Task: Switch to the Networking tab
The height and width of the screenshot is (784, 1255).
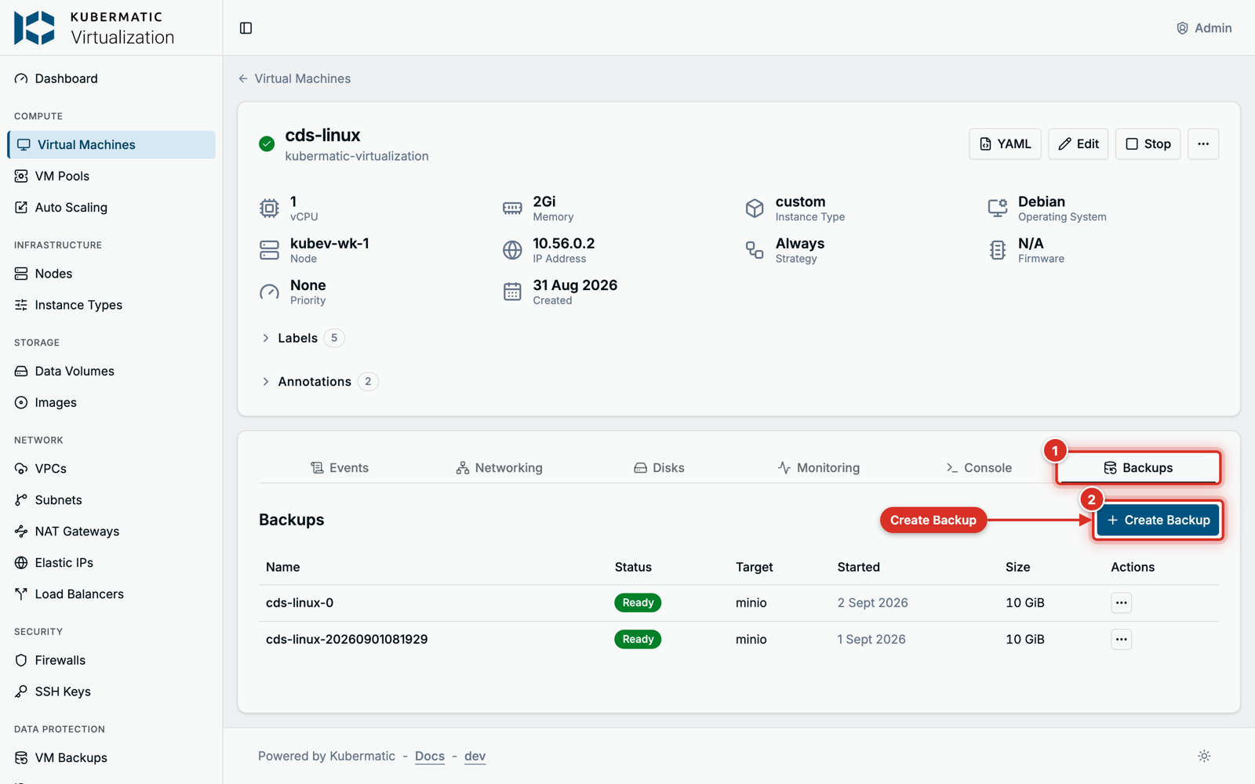Action: click(500, 468)
